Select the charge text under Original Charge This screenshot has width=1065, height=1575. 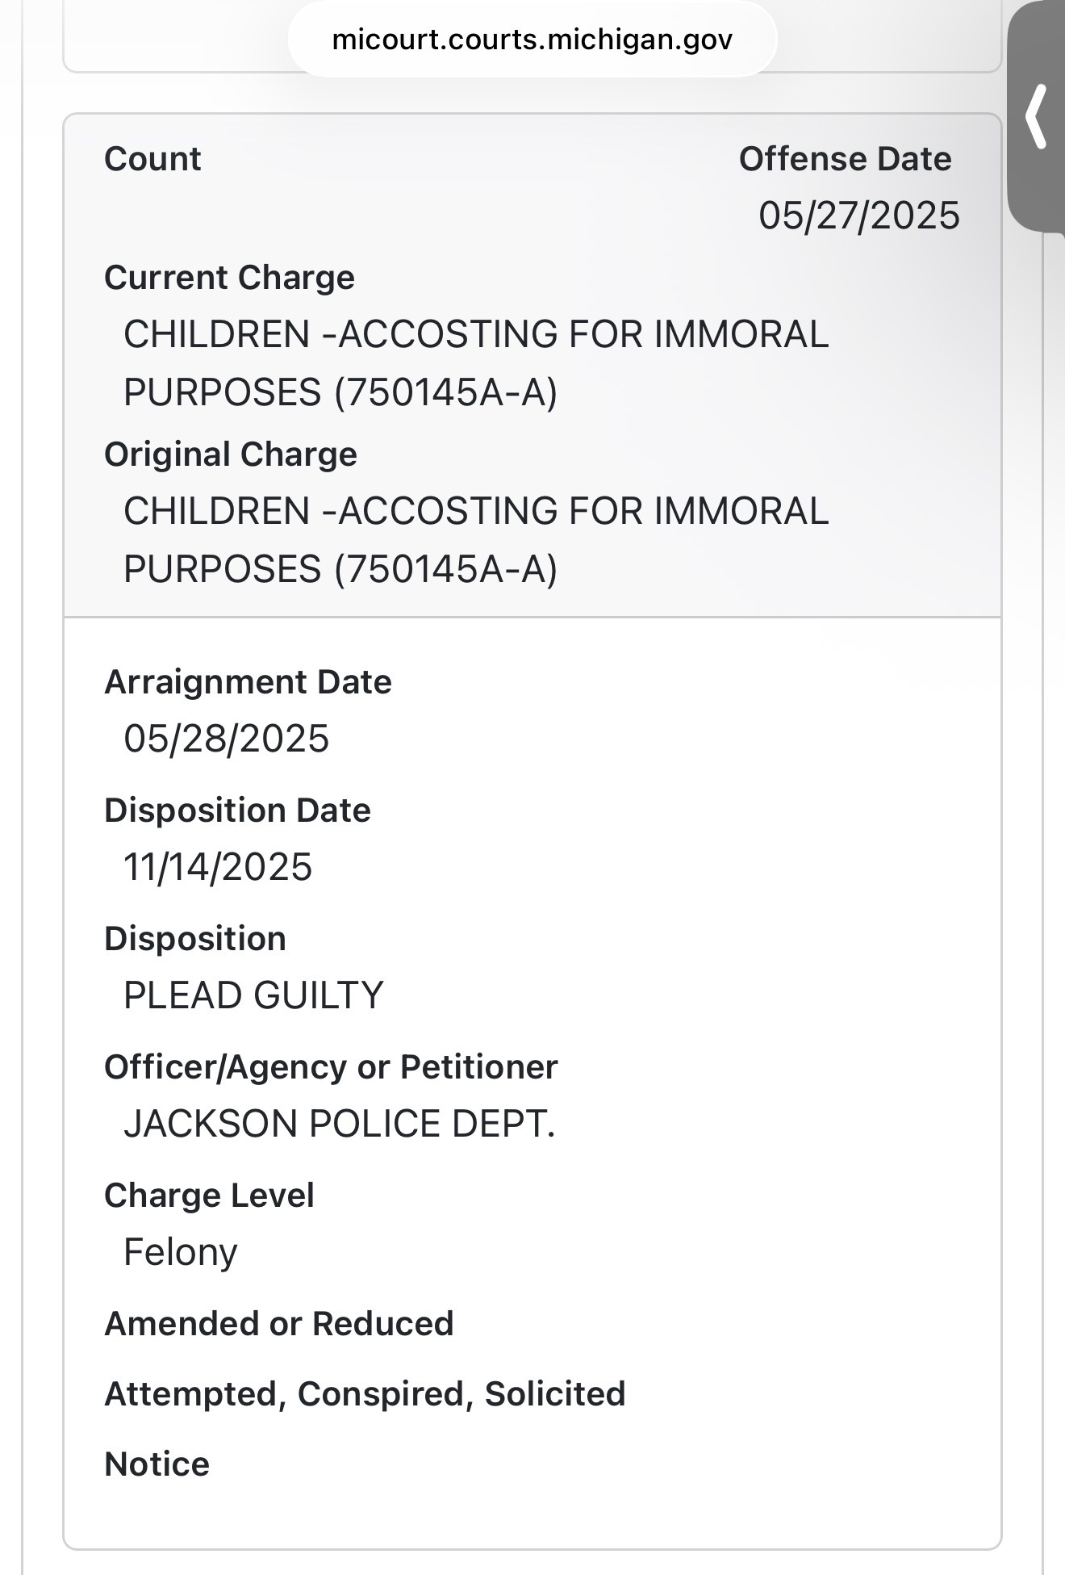[475, 540]
